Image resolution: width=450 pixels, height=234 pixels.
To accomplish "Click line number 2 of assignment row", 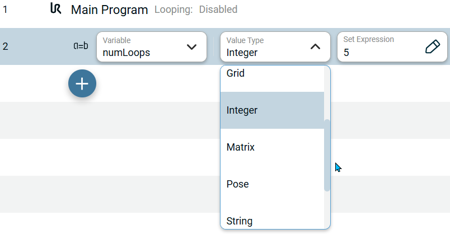I will click(x=6, y=46).
